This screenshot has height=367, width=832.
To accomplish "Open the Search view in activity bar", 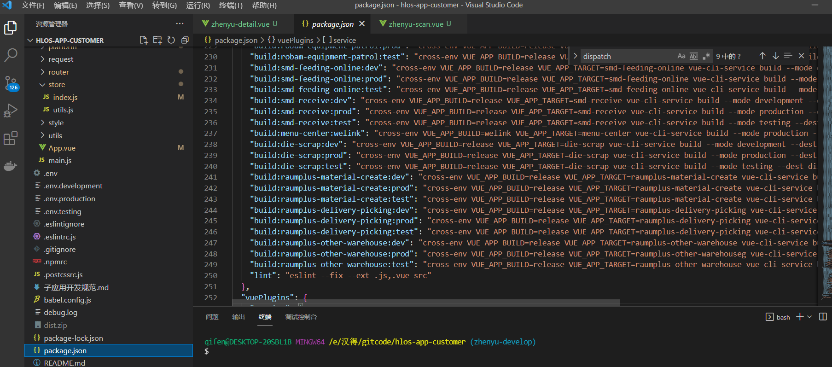I will point(11,55).
